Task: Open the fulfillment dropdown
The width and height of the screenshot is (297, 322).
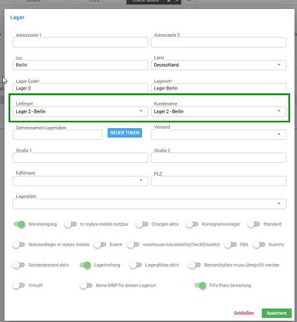Action: coord(80,181)
